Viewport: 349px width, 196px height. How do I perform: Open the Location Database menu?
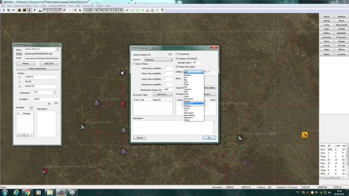click(58, 6)
